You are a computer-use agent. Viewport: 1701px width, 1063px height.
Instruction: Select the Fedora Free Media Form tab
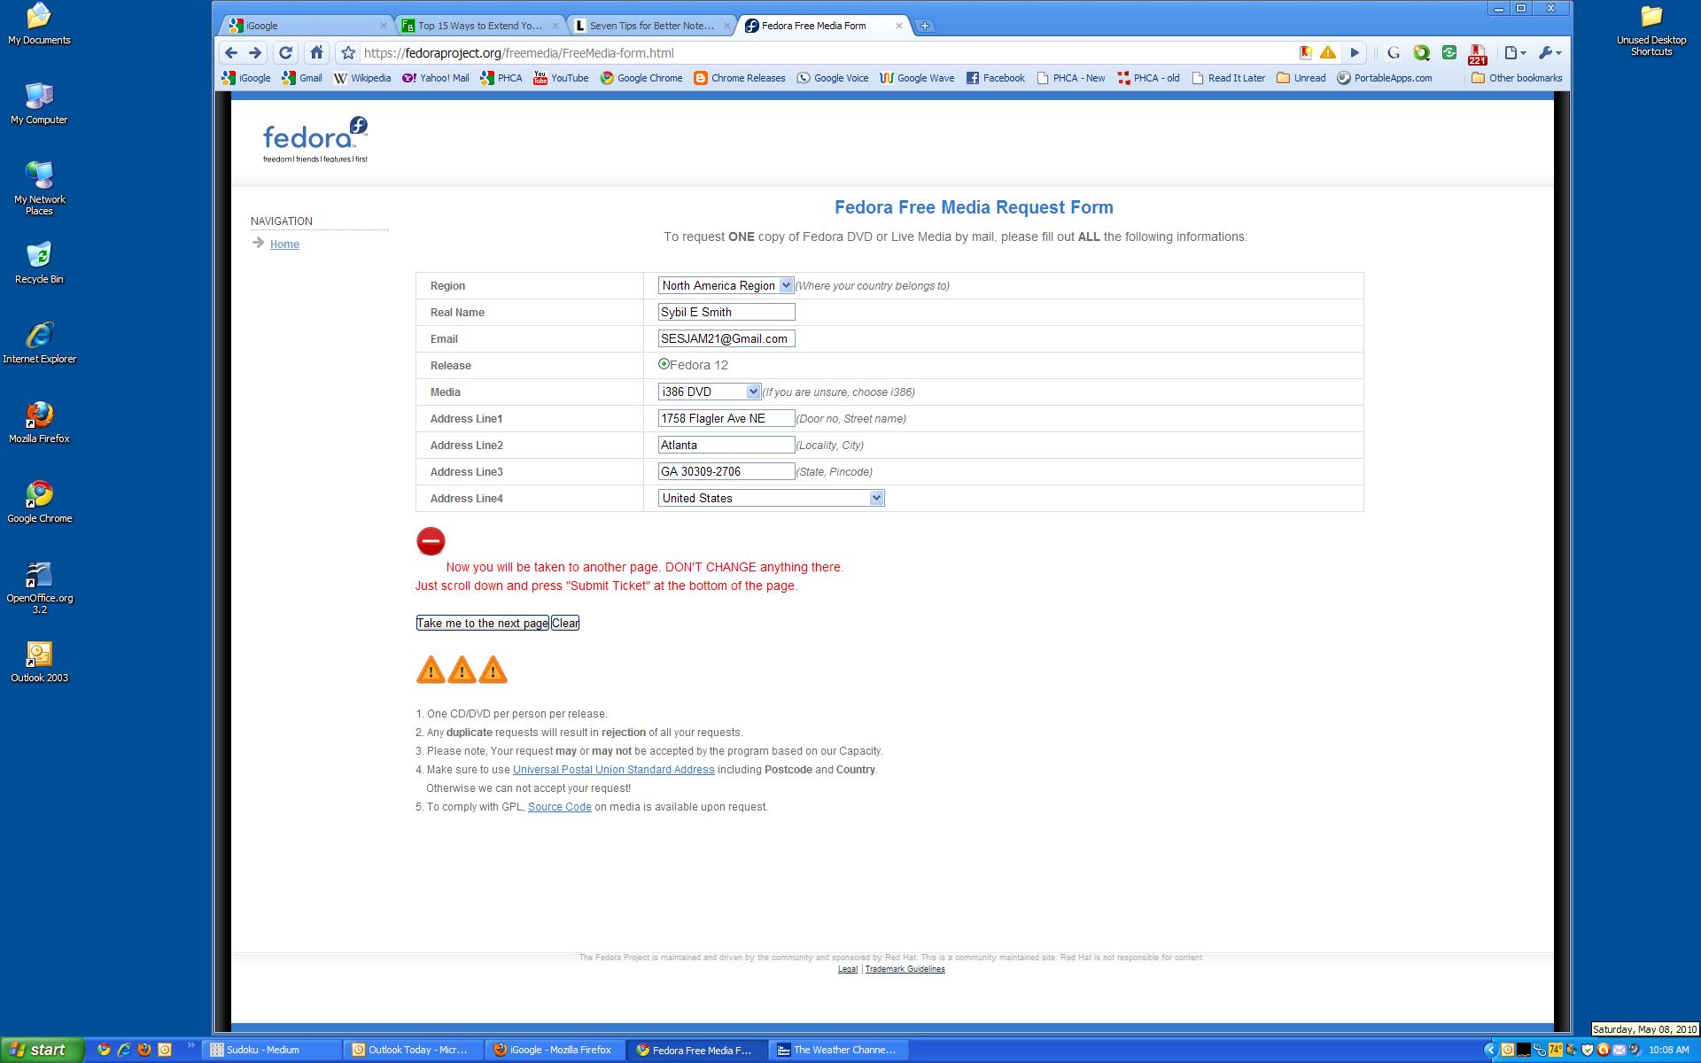(824, 26)
